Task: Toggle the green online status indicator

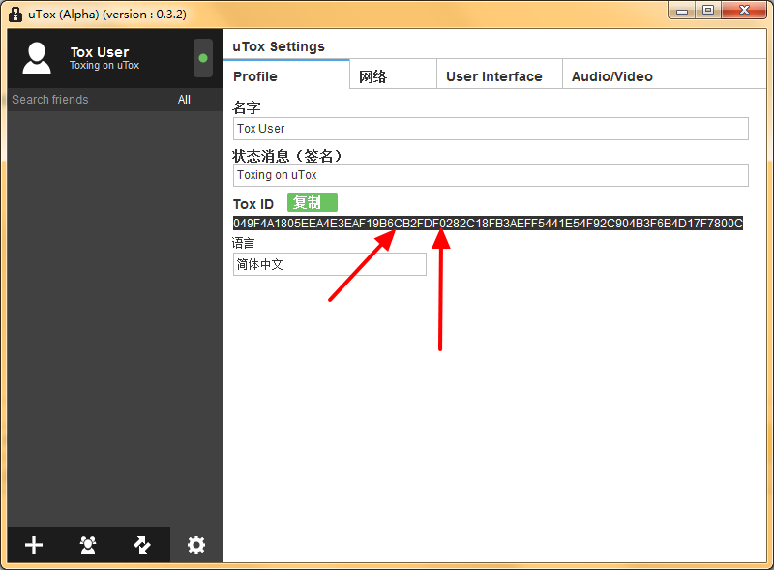Action: tap(203, 58)
